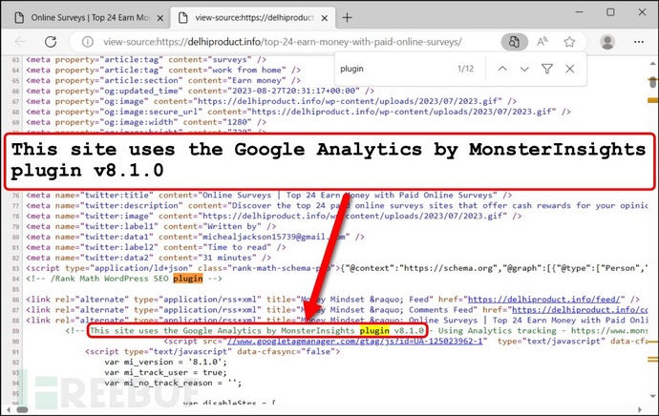659x416 pixels.
Task: Open the comments feed href link
Action: point(580,310)
